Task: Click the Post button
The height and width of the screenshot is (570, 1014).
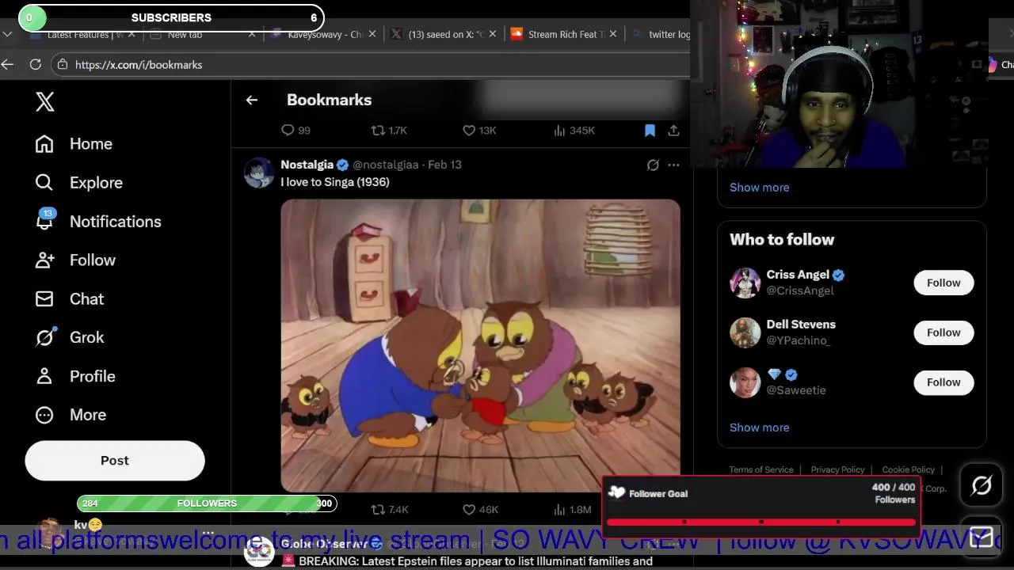Action: point(115,461)
